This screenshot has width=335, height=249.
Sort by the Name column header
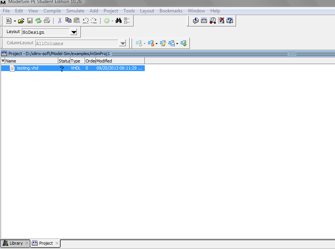point(31,61)
